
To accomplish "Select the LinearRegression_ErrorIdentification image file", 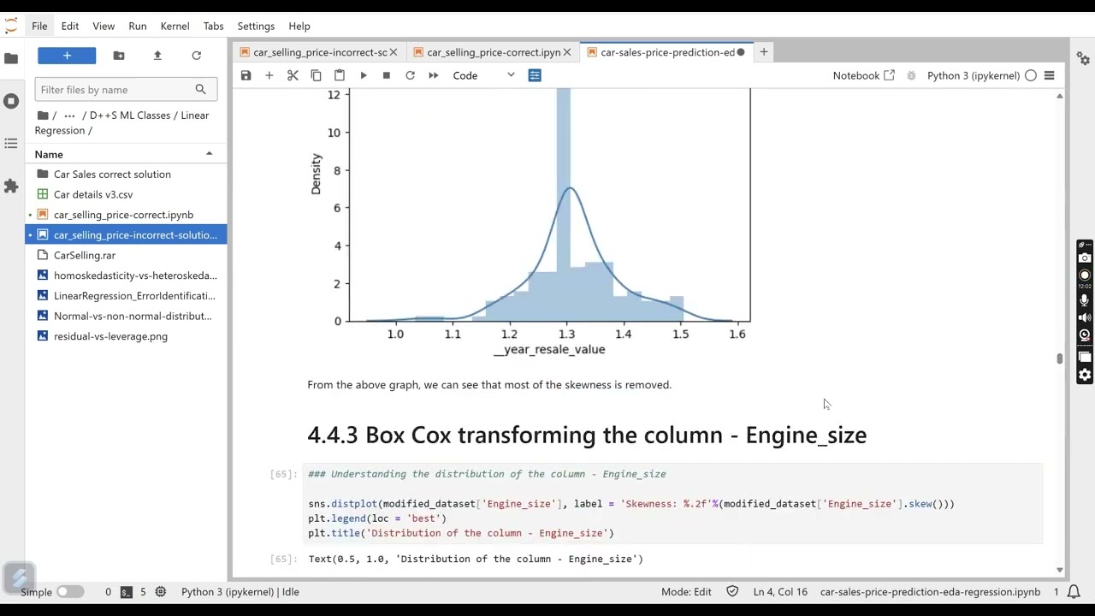I will coord(134,296).
